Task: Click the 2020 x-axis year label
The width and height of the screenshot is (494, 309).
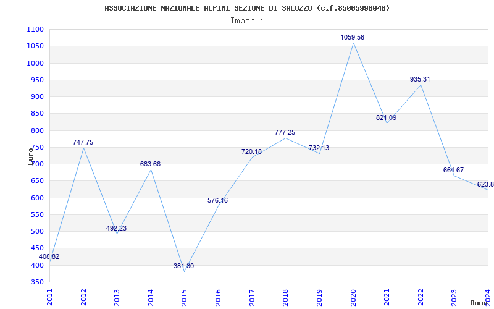Action: tap(353, 297)
